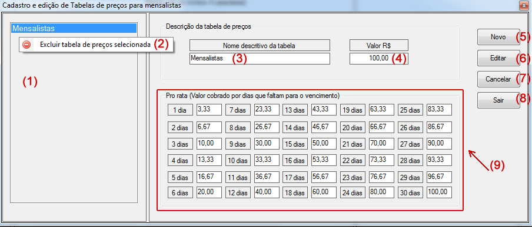Image resolution: width=532 pixels, height=227 pixels.
Task: Click the '13 dias' label
Action: coord(295,110)
